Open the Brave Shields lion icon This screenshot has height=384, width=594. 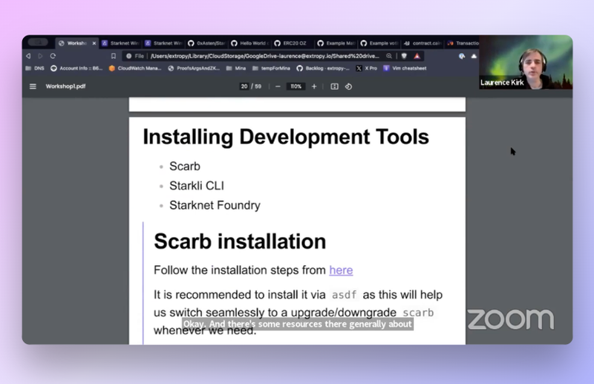click(403, 56)
